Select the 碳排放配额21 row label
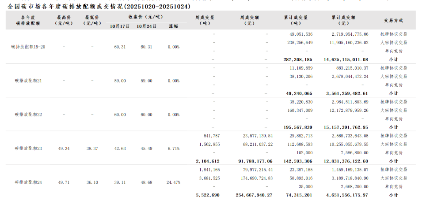The image size is (426, 204). tap(28, 81)
